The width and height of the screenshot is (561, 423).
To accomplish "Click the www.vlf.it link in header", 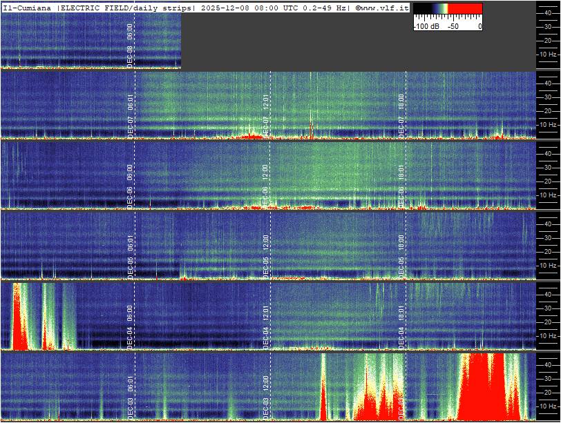I will (382, 7).
